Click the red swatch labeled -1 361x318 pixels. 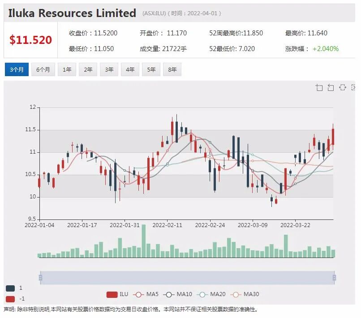click(10, 299)
